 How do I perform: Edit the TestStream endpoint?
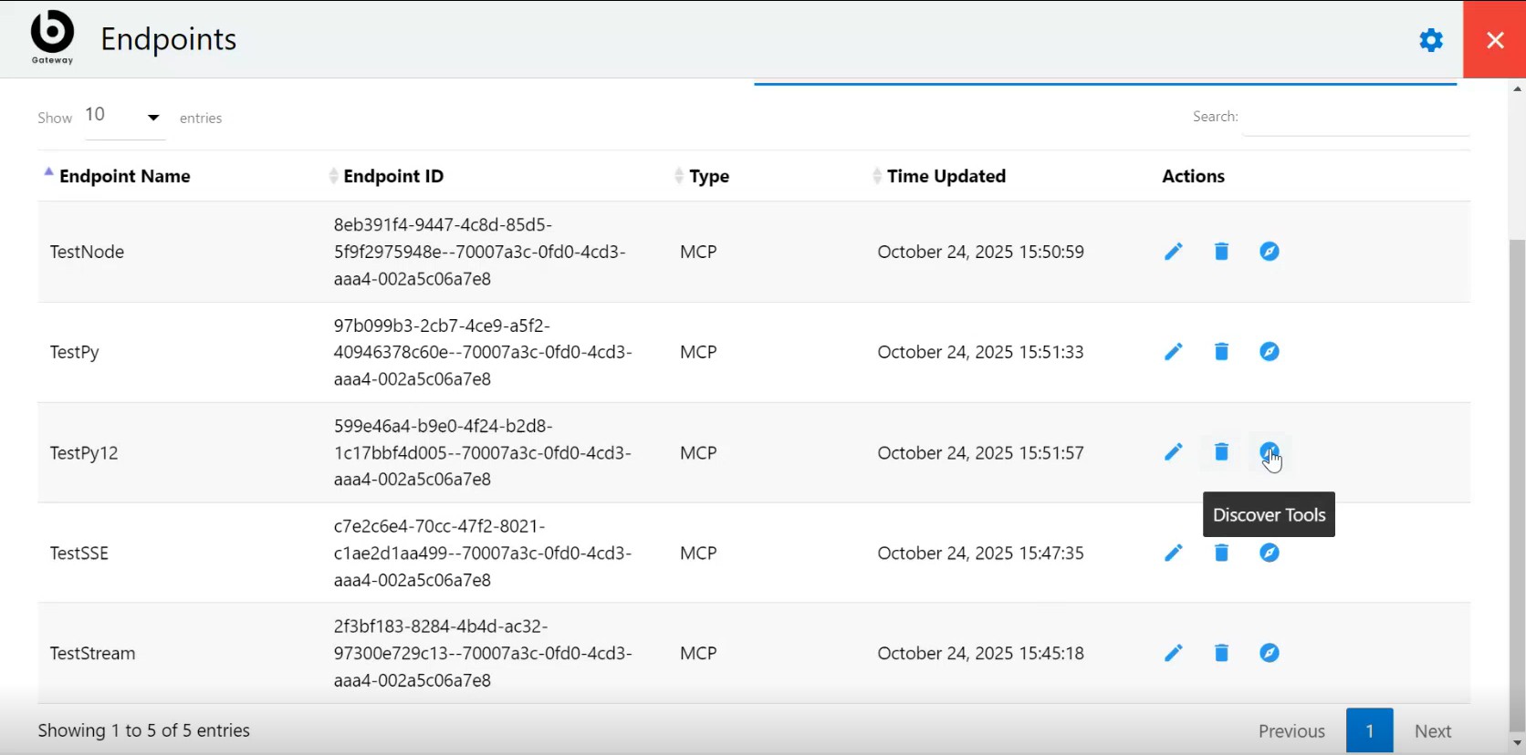pyautogui.click(x=1174, y=653)
